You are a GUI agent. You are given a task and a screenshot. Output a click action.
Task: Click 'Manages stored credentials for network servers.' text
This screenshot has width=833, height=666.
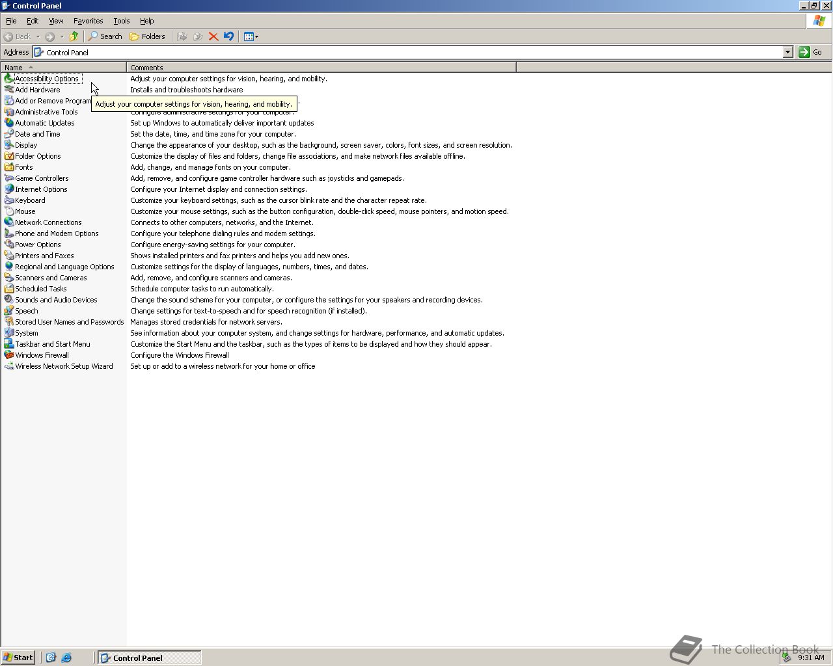206,322
